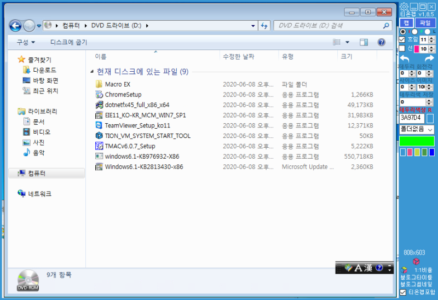Click the search magnifier icon
Screen dimensions: 438x300
[386, 26]
